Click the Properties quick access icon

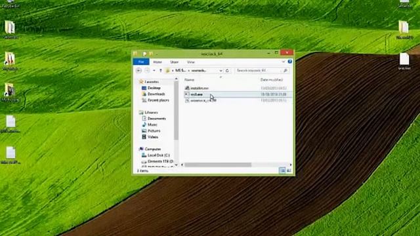tap(144, 54)
